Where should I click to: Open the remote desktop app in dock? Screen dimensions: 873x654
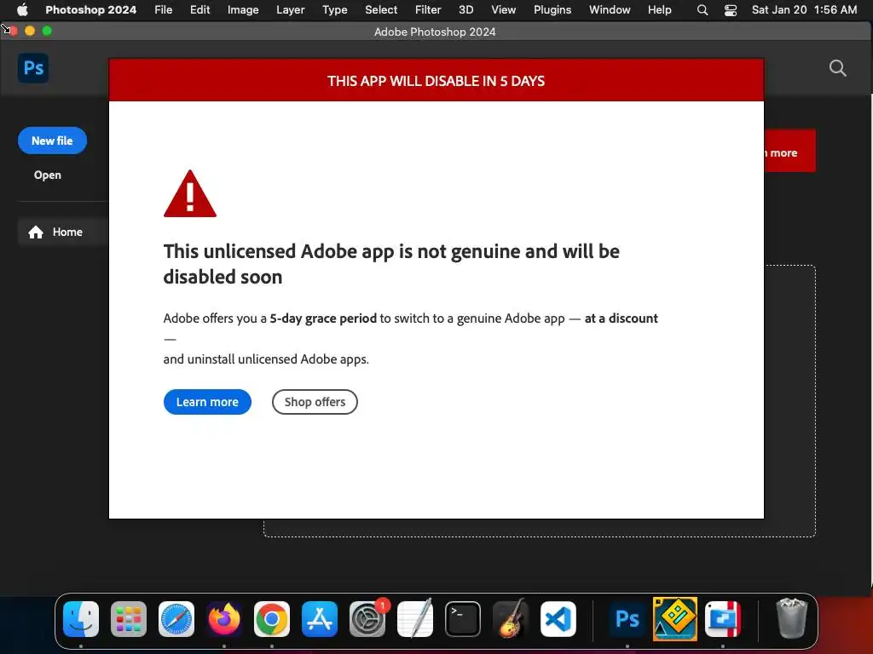point(723,619)
